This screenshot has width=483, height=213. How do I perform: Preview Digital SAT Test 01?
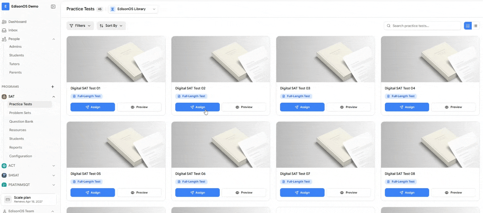(139, 107)
